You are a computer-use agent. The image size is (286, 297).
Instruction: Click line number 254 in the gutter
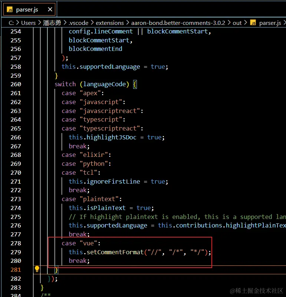tap(16, 32)
